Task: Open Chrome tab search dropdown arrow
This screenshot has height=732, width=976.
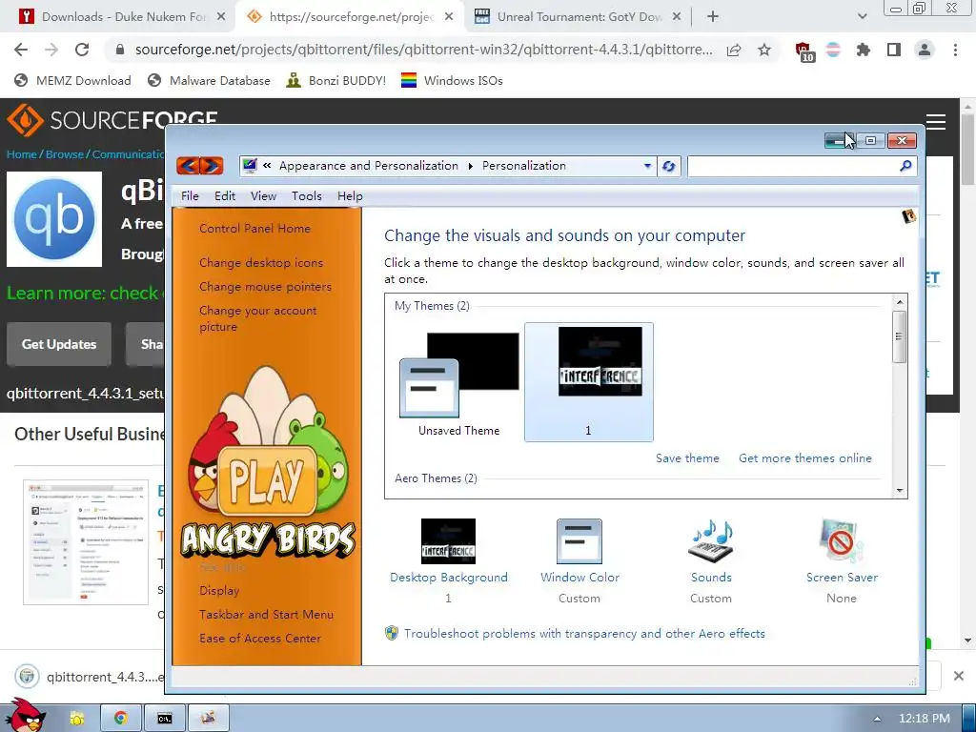Action: [862, 17]
